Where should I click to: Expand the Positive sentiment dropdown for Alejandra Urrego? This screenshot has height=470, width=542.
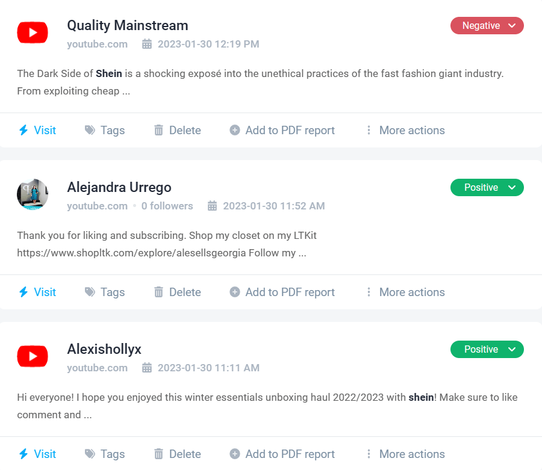pos(487,188)
